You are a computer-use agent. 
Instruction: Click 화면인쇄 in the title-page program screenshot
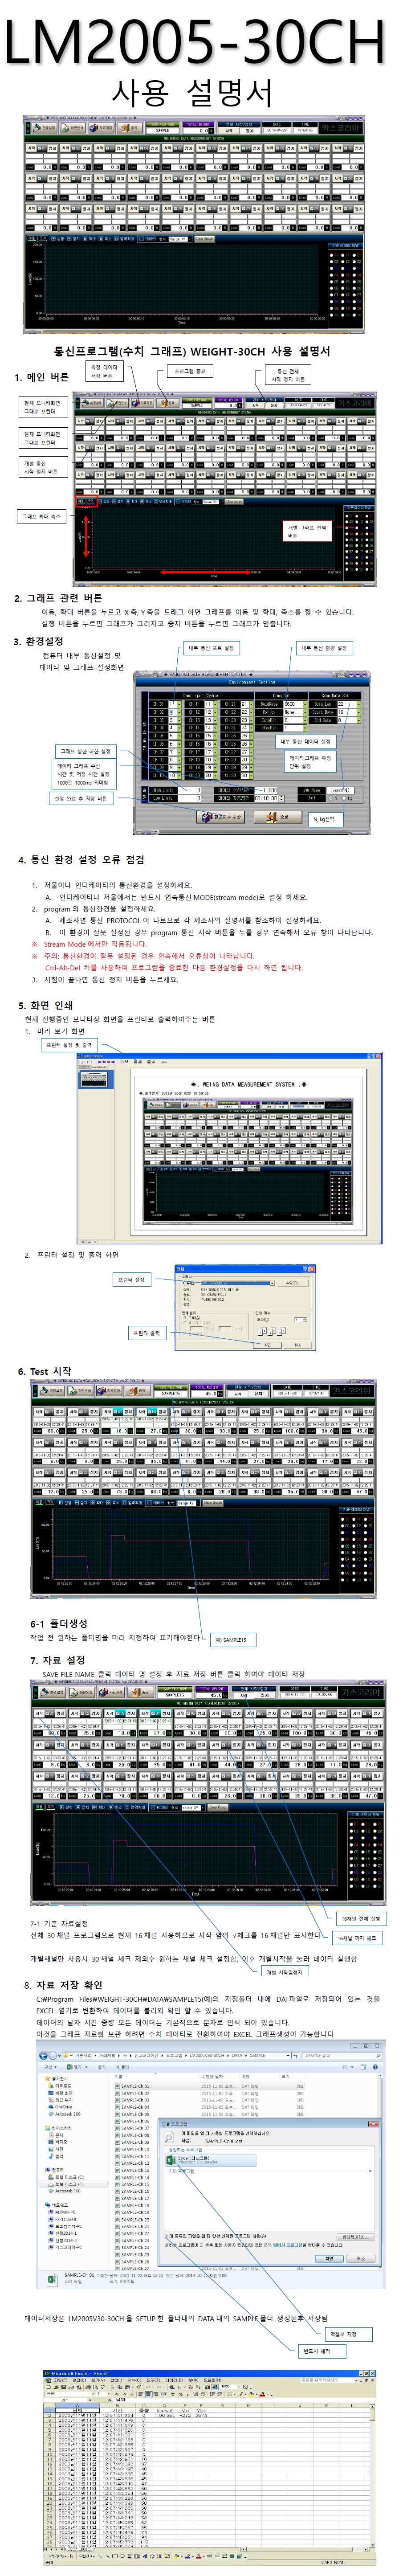72,128
